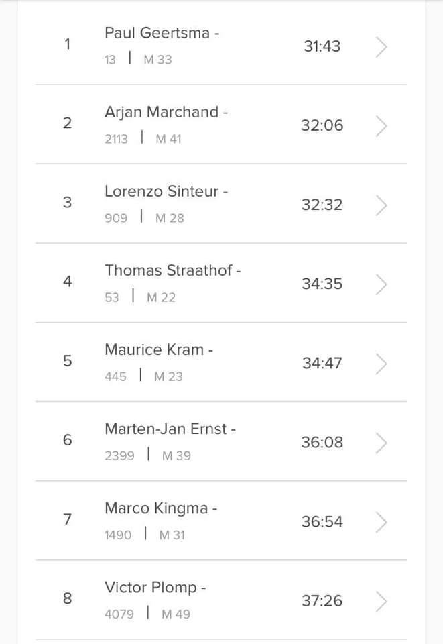This screenshot has height=644, width=443.
Task: Open details chevron for Arjan Marchand
Action: coord(381,126)
